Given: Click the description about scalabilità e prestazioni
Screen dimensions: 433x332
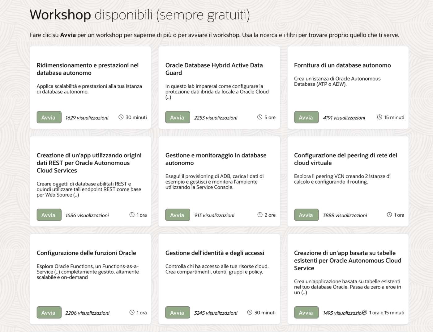Looking at the screenshot, I should (x=89, y=89).
